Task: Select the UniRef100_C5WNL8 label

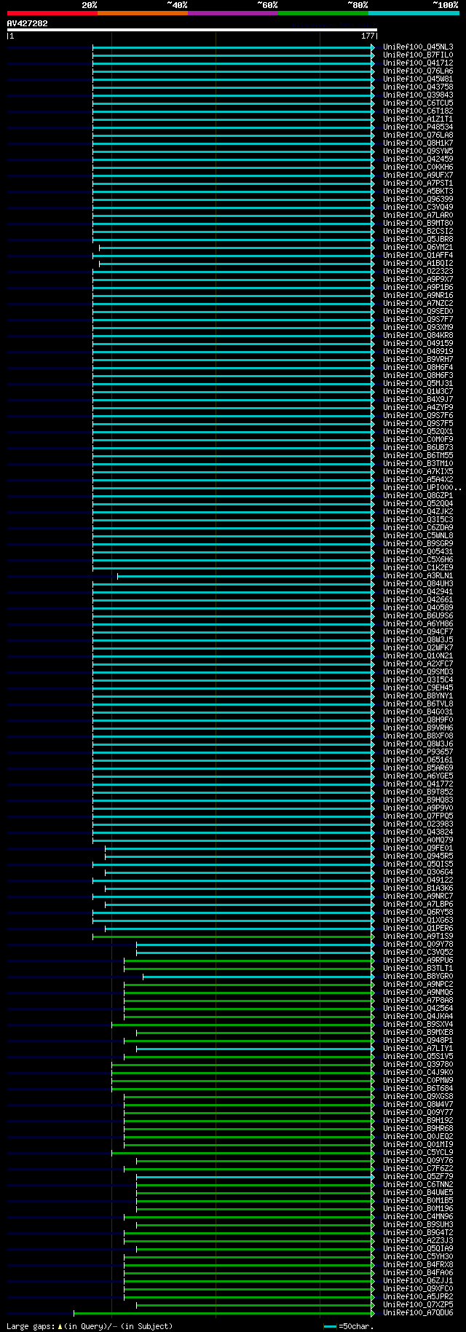Action: click(x=418, y=536)
